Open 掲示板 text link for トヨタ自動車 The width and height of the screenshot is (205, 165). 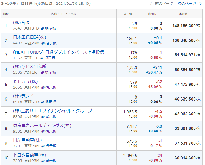[51, 161]
